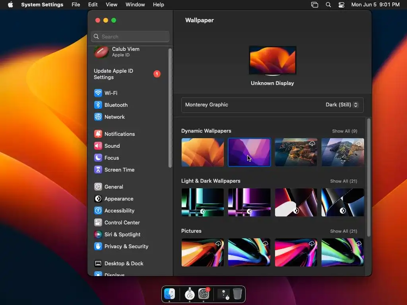Select the Sound speaker icon
The height and width of the screenshot is (305, 407).
click(98, 146)
